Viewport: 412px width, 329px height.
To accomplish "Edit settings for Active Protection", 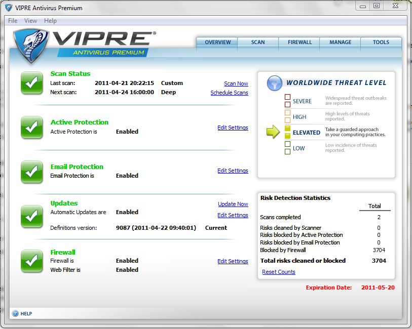I will click(233, 128).
